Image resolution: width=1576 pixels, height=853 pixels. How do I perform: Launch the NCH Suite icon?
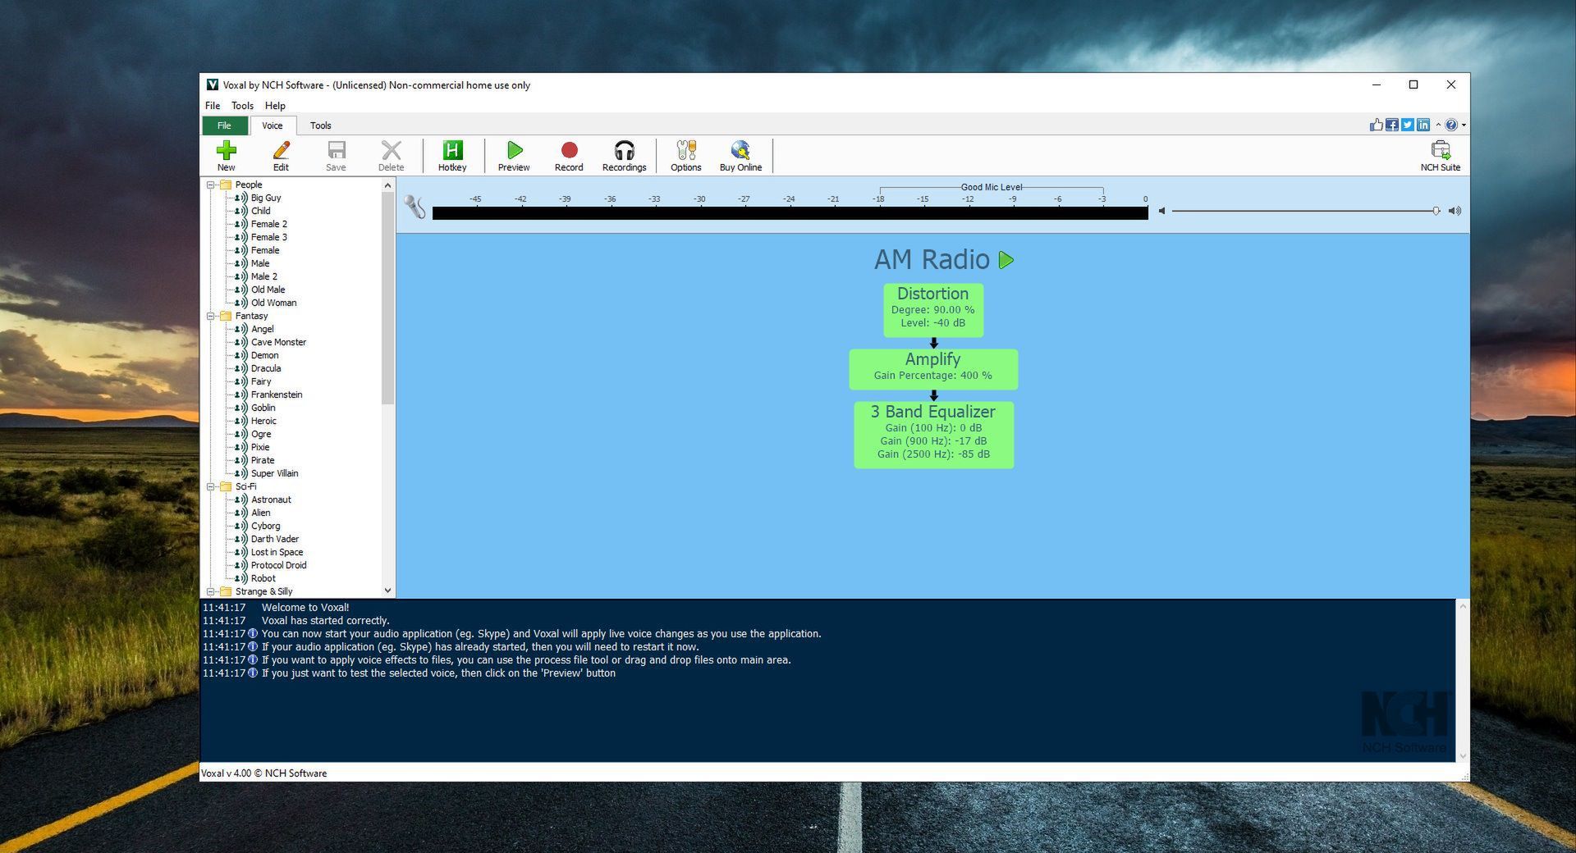1441,155
